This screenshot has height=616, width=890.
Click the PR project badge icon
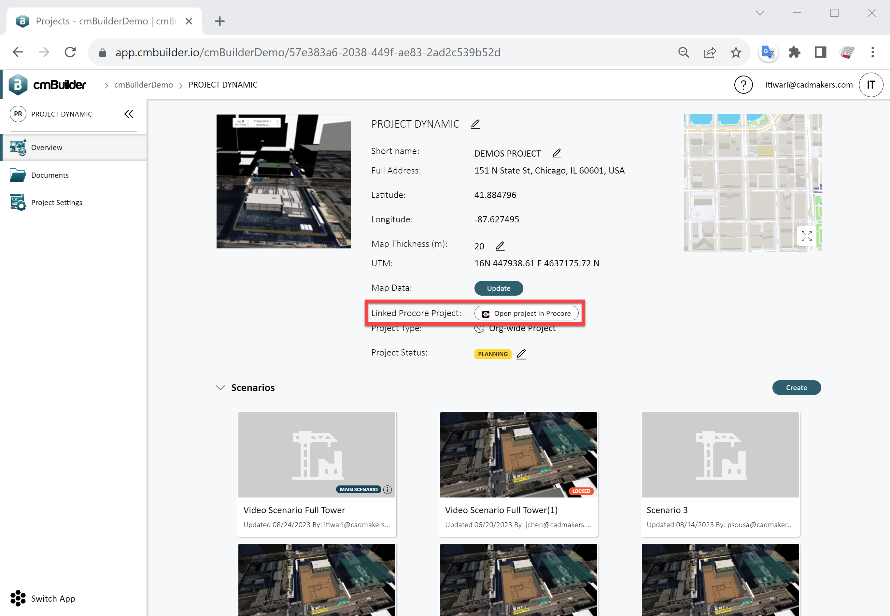pos(18,114)
